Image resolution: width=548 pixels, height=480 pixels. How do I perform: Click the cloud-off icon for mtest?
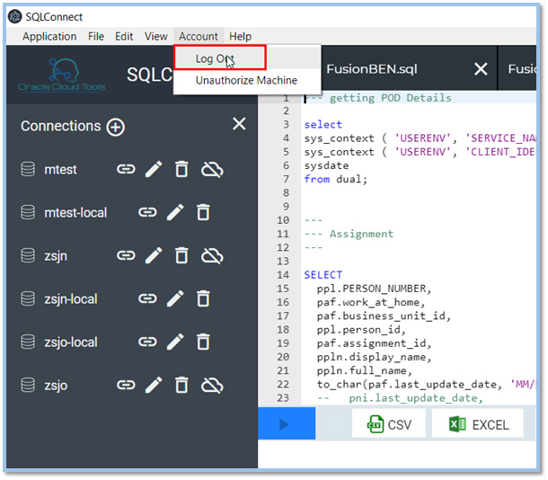coord(212,170)
